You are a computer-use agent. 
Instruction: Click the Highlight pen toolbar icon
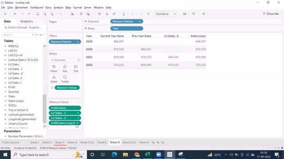coord(124,14)
